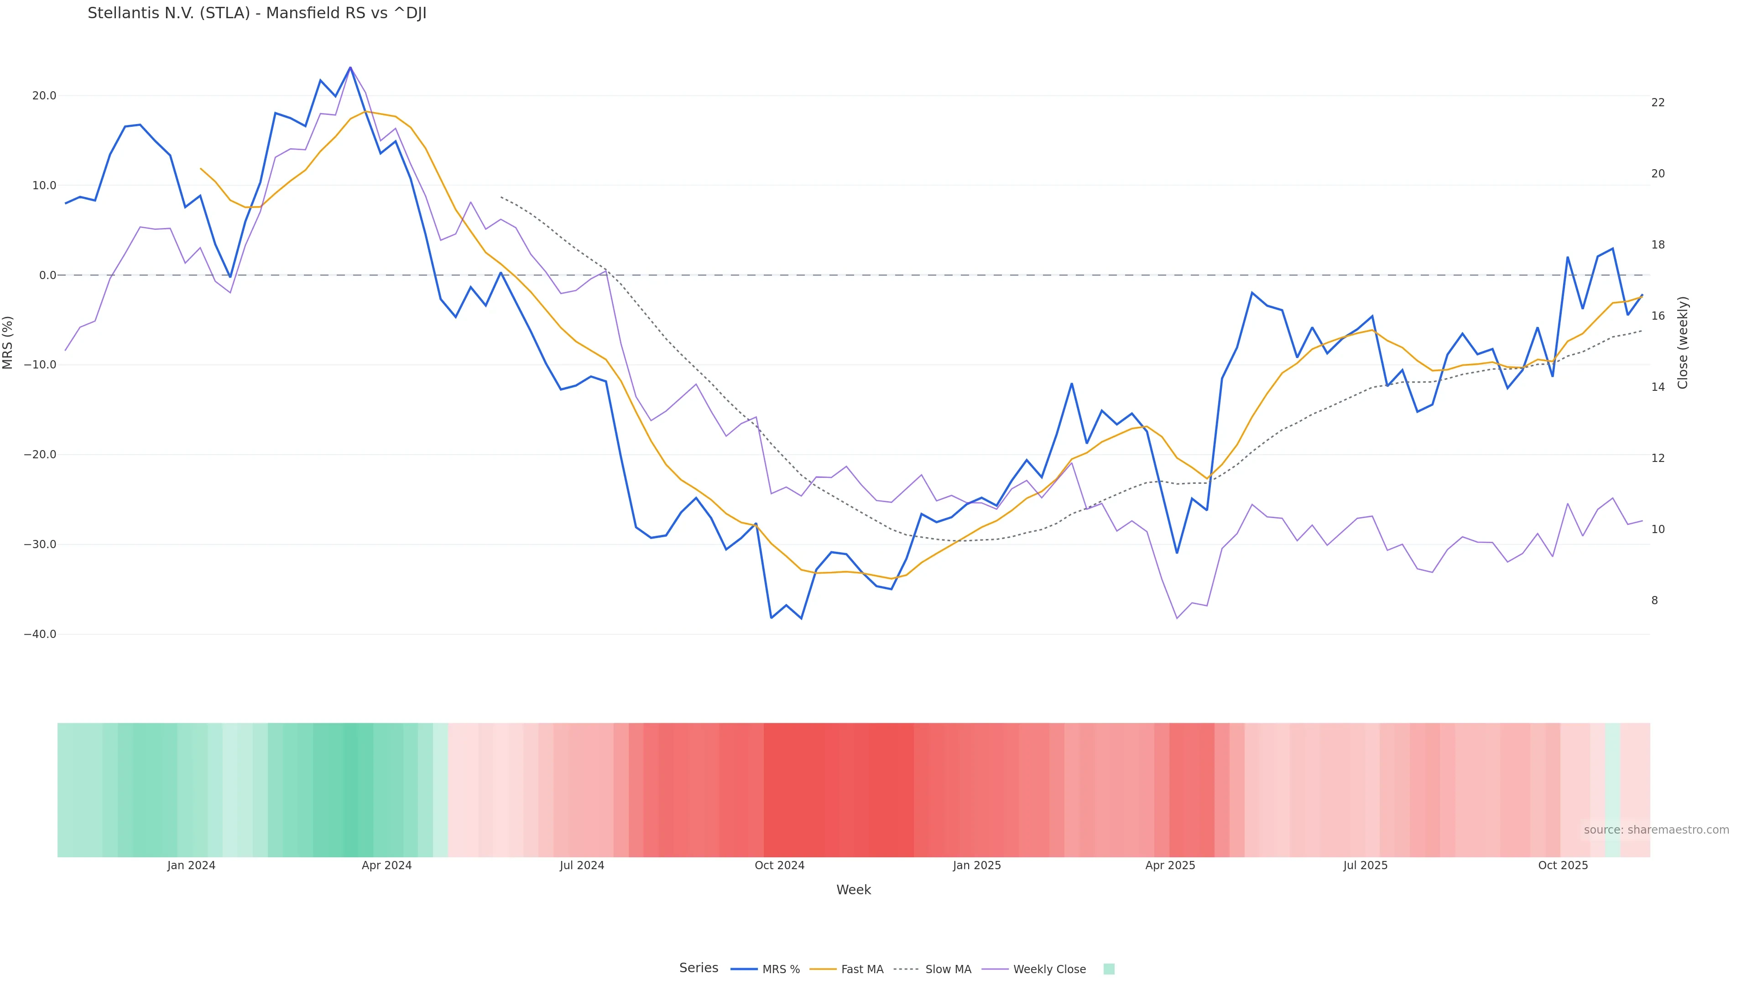Viewport: 1752px width, 985px height.
Task: Click the purple Weekly Close legend line icon
Action: point(995,969)
